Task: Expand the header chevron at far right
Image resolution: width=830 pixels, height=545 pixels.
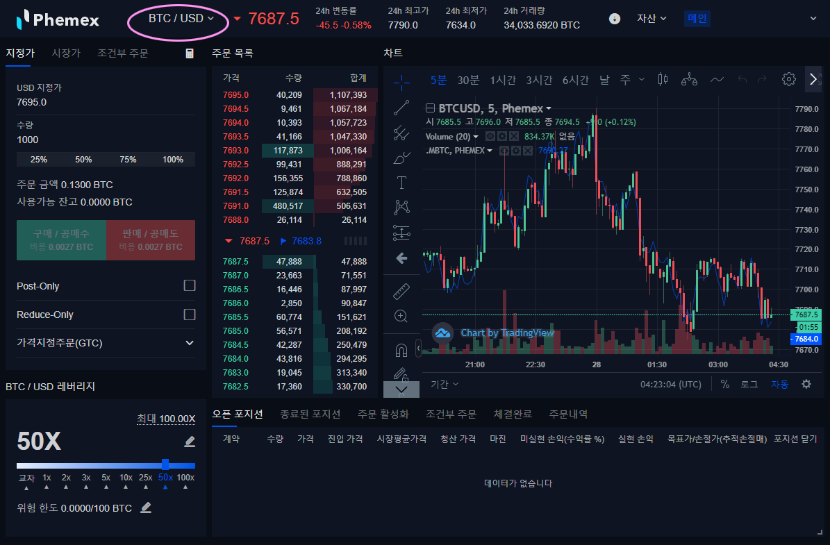Action: [813, 19]
